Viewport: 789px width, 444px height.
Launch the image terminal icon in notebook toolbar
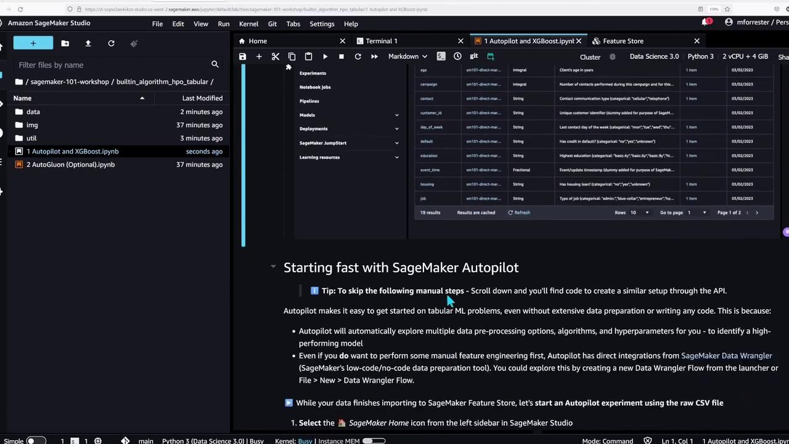(x=441, y=56)
